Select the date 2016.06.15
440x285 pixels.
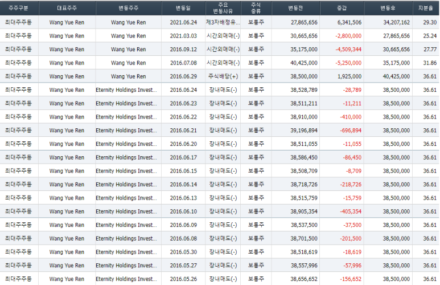(183, 171)
